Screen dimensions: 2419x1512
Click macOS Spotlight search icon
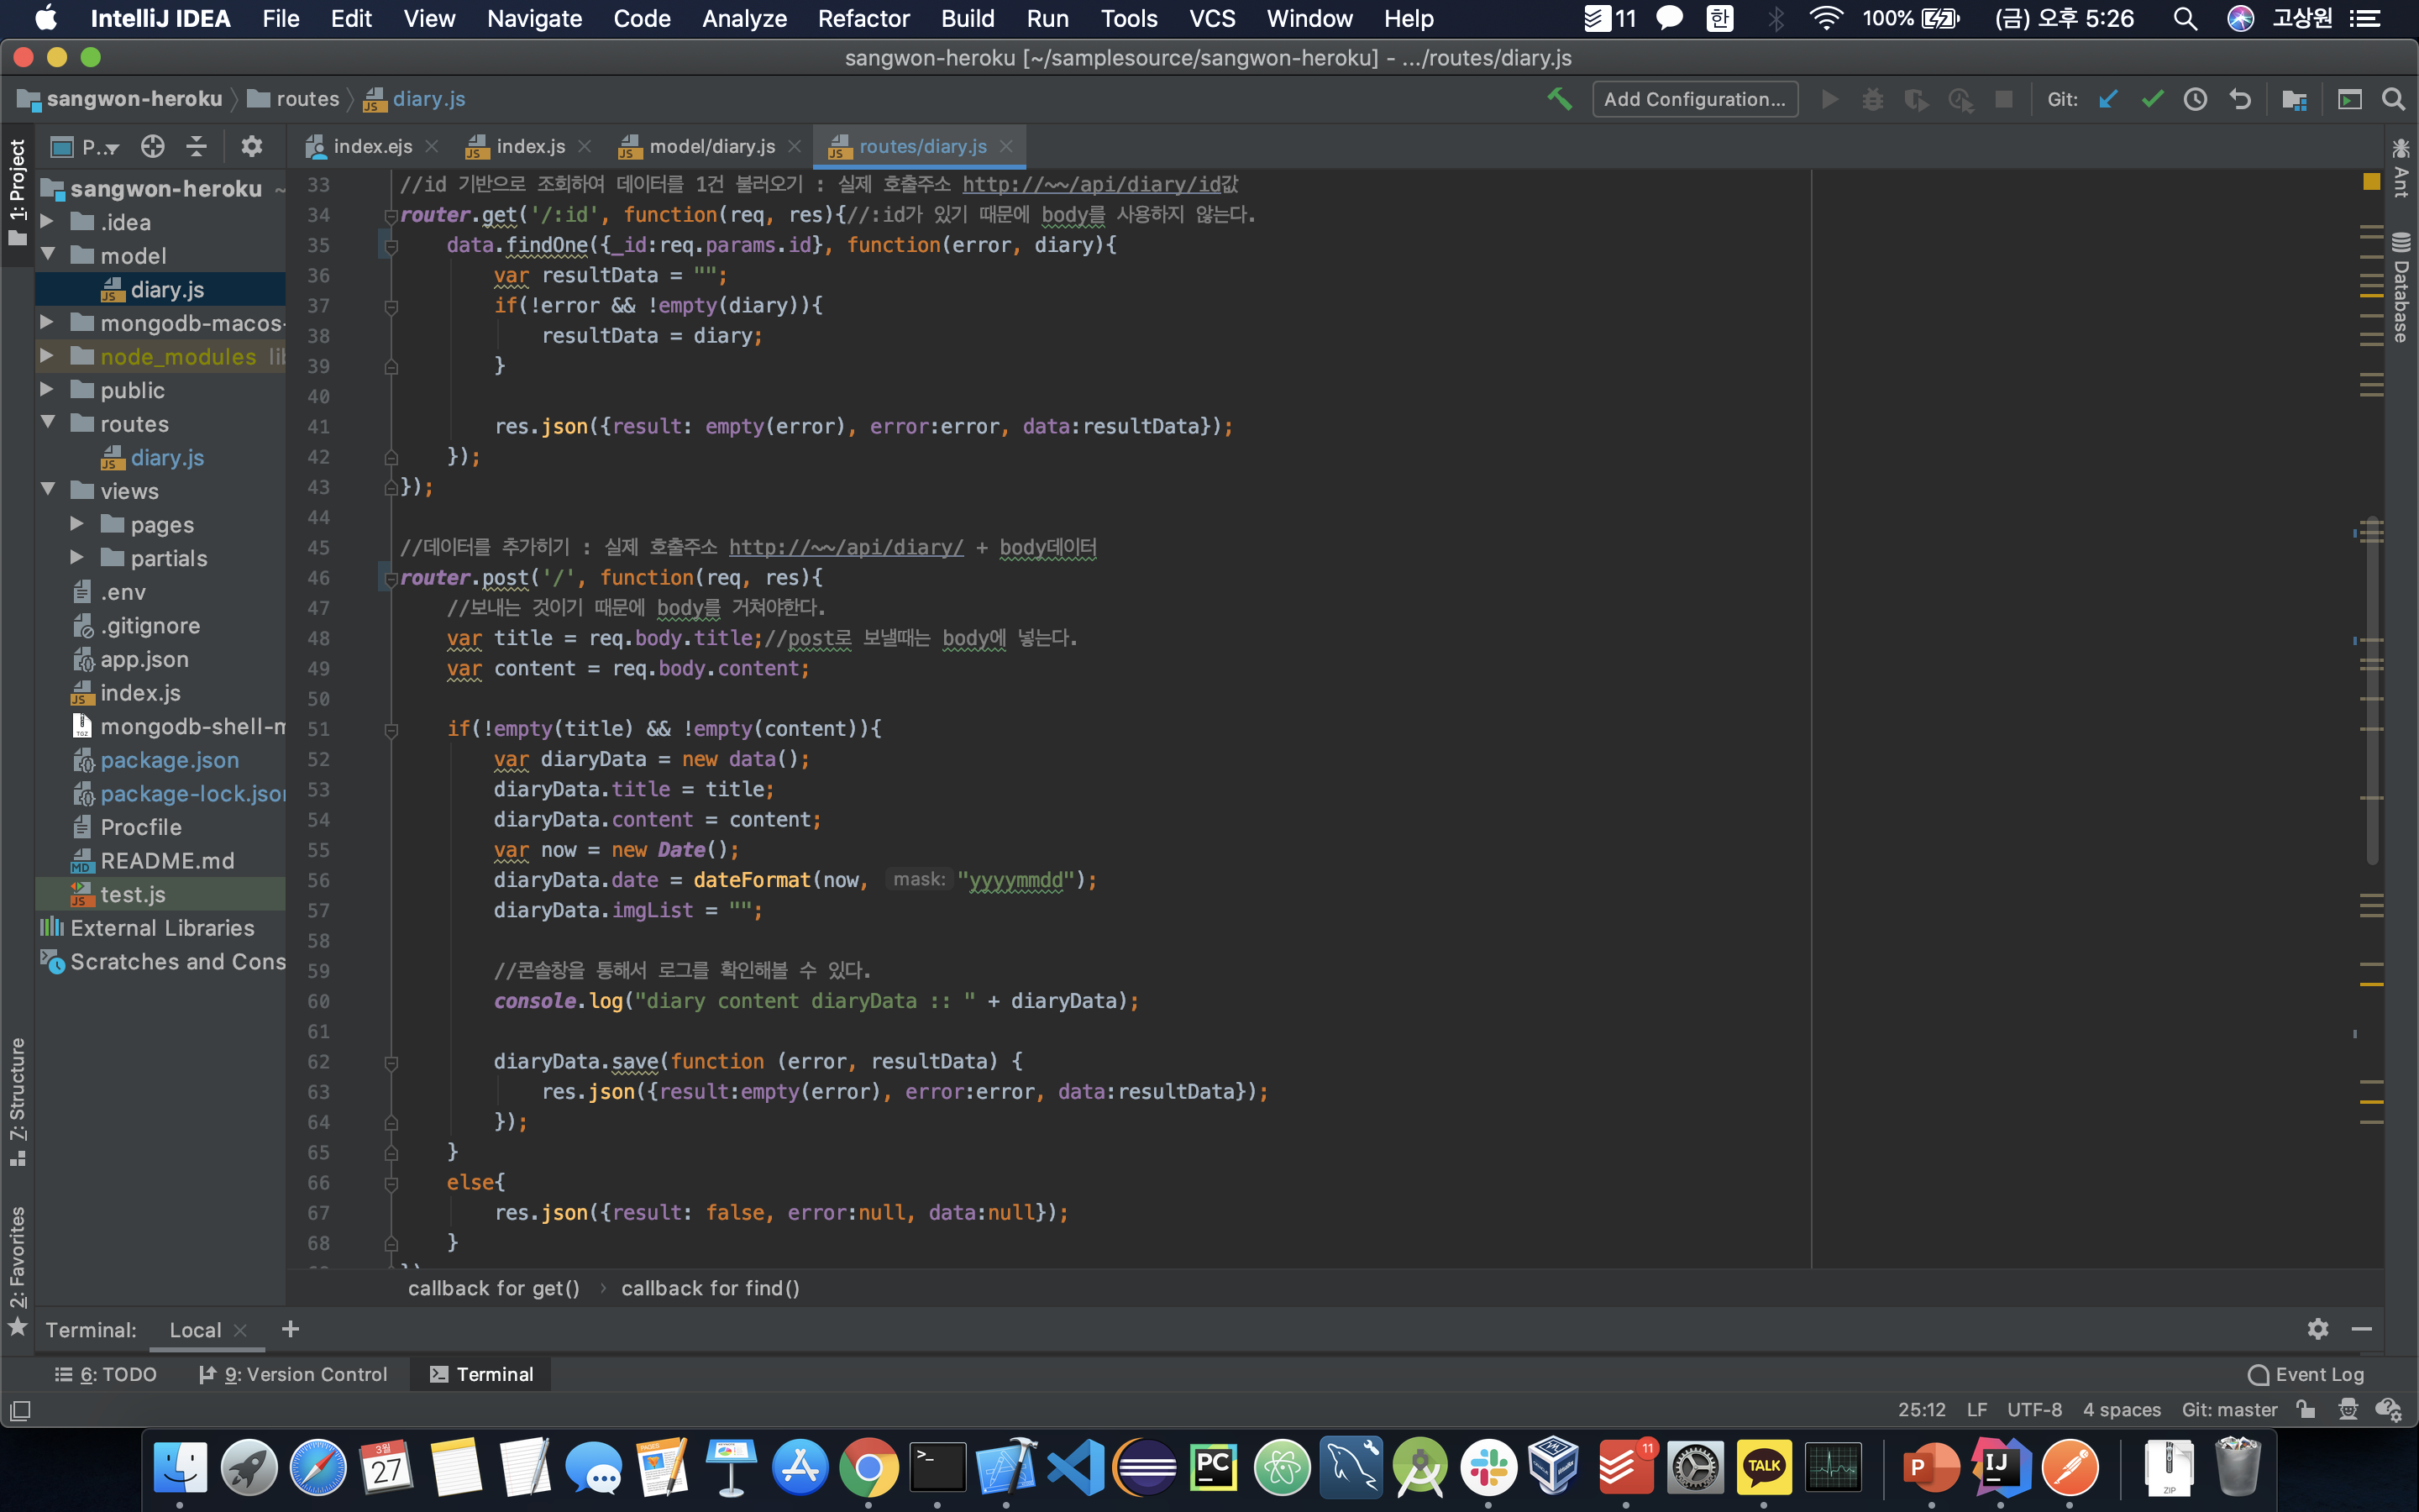[2185, 18]
